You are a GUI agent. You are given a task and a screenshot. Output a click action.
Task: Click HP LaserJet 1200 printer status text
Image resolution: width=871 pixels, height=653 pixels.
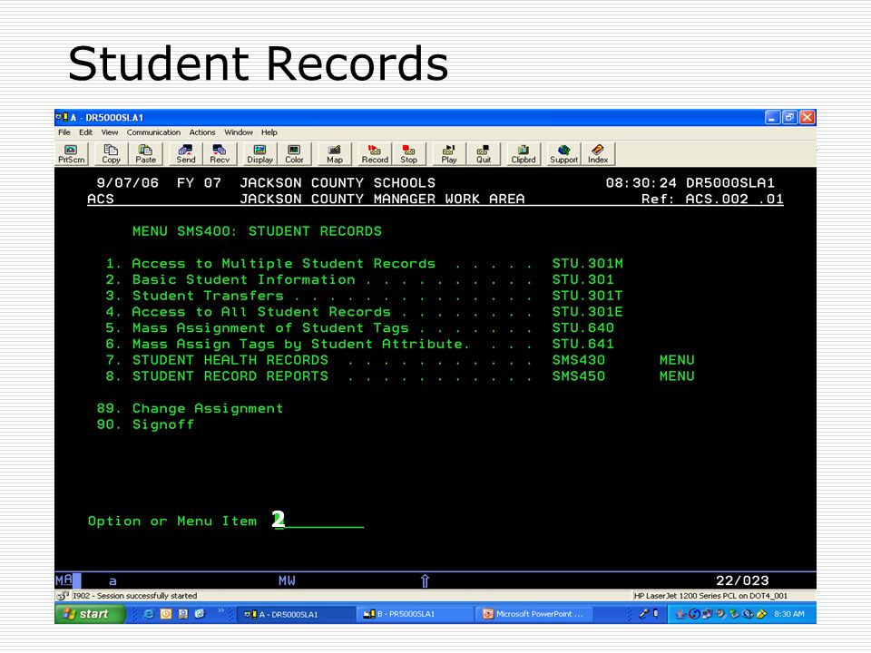[x=710, y=596]
